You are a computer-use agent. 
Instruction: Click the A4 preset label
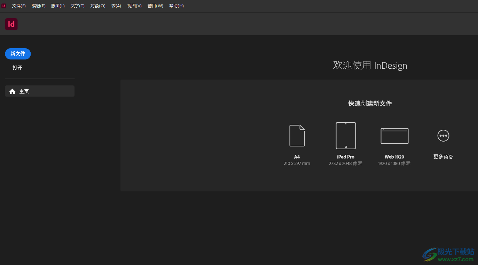click(297, 157)
